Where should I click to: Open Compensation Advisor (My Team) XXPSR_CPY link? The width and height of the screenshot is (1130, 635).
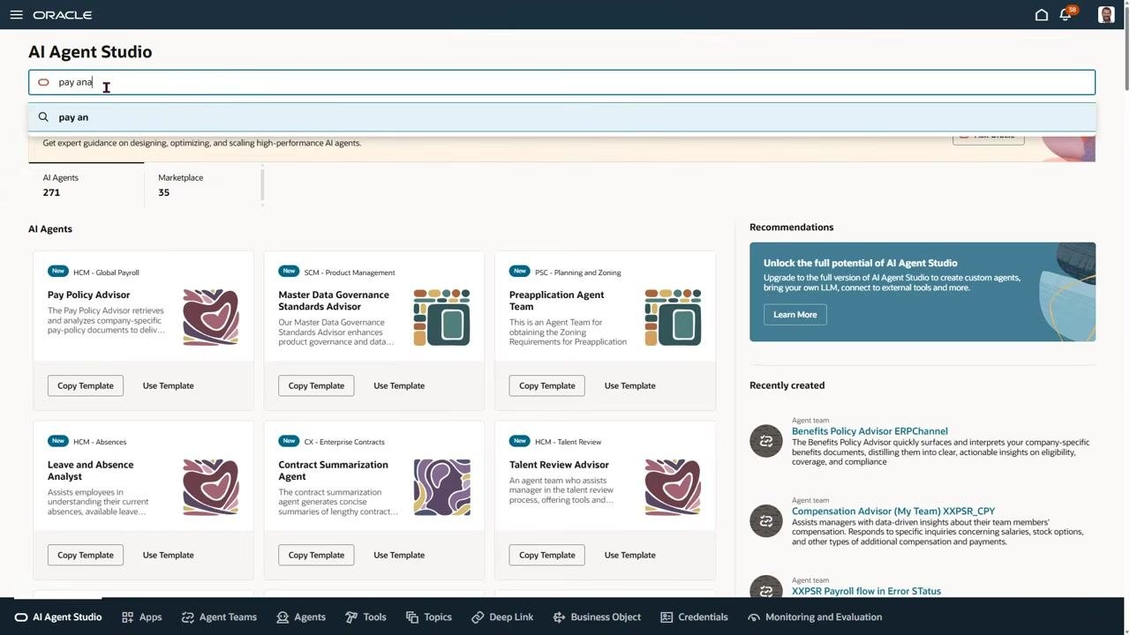click(x=893, y=511)
